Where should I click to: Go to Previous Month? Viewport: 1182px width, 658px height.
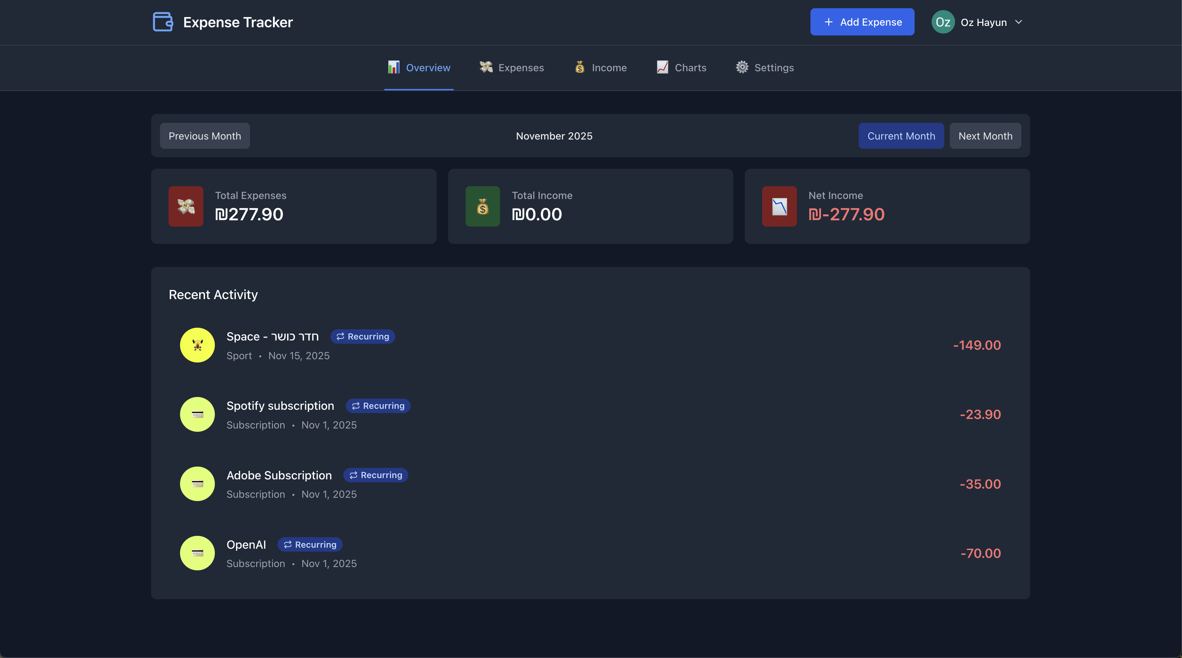[x=205, y=136]
